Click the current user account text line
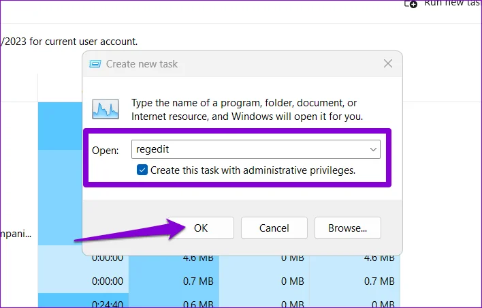482x308 pixels. pyautogui.click(x=69, y=42)
